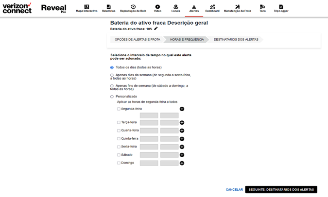Open Manutenção da Frota

(238, 9)
